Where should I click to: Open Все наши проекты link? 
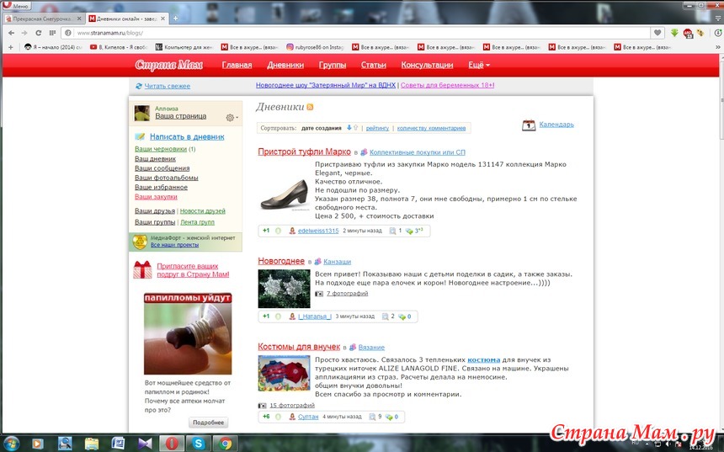click(174, 245)
